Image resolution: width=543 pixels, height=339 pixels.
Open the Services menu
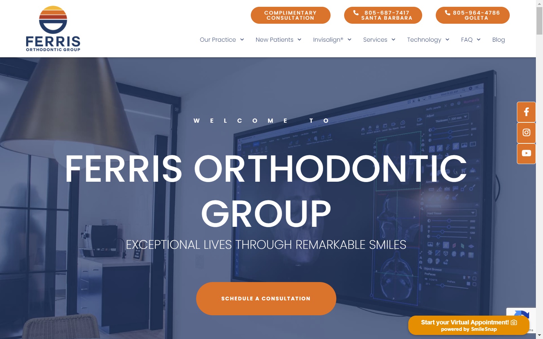[375, 40]
